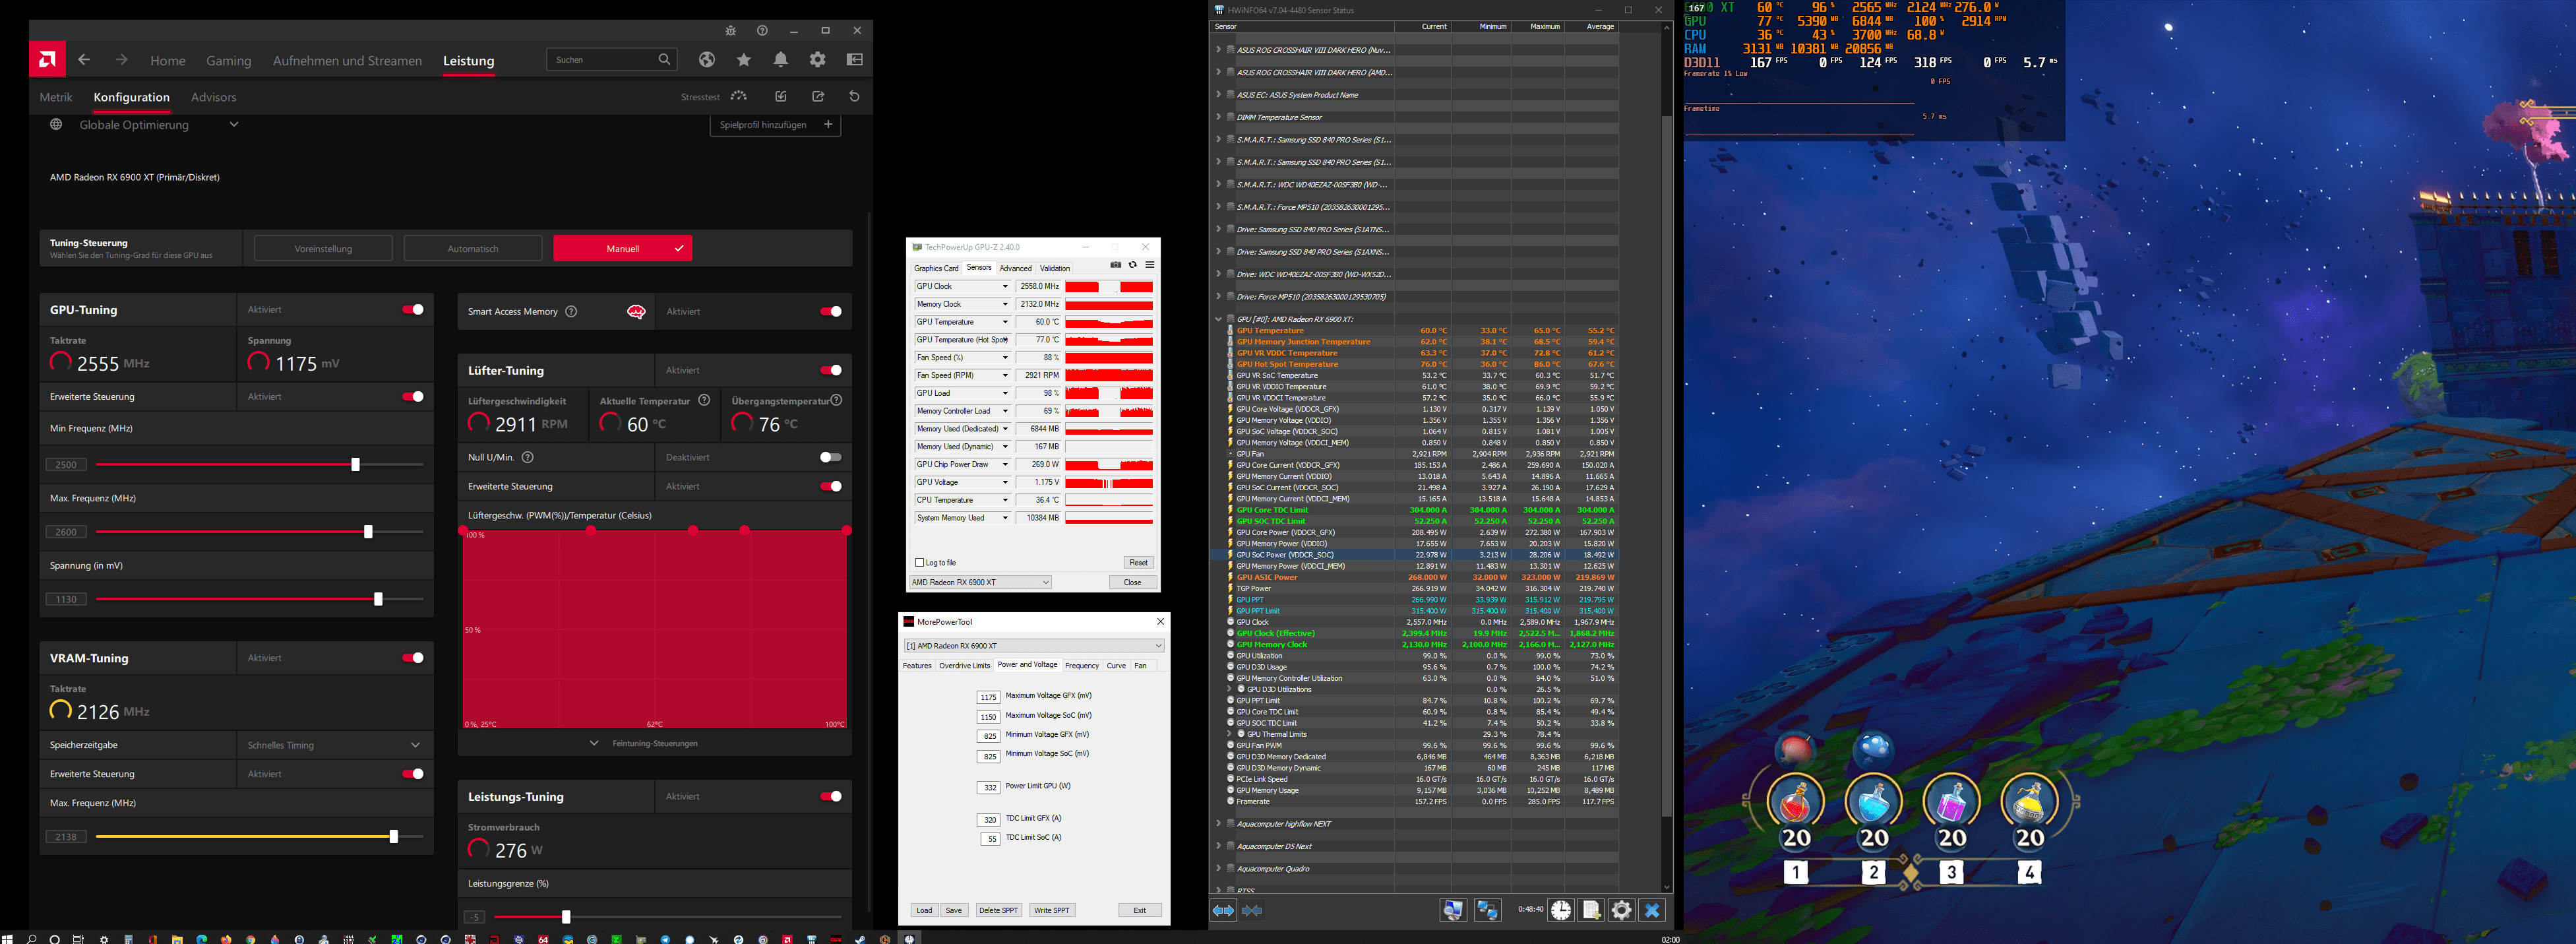This screenshot has width=2576, height=944.
Task: Toggle the sidebar panel icon in Radeon Software
Action: [855, 60]
